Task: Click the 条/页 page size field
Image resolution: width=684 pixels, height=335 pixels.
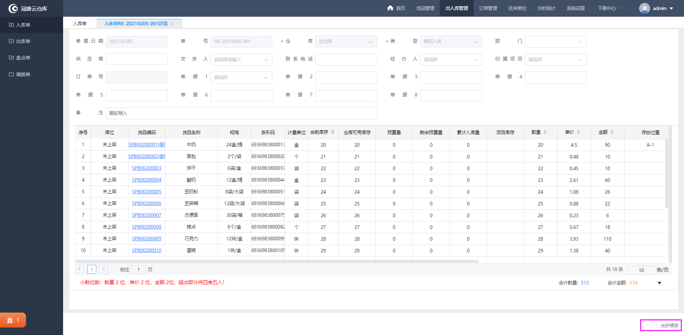Action: 641,270
